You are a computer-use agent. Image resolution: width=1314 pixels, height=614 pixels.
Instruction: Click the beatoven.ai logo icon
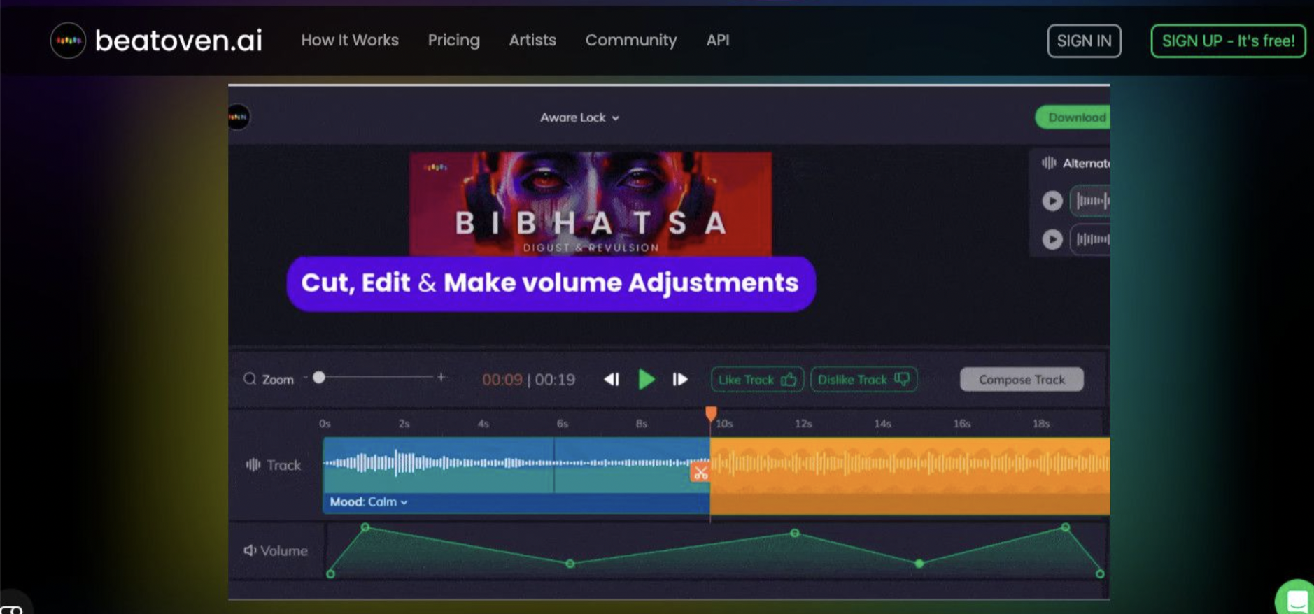[68, 41]
